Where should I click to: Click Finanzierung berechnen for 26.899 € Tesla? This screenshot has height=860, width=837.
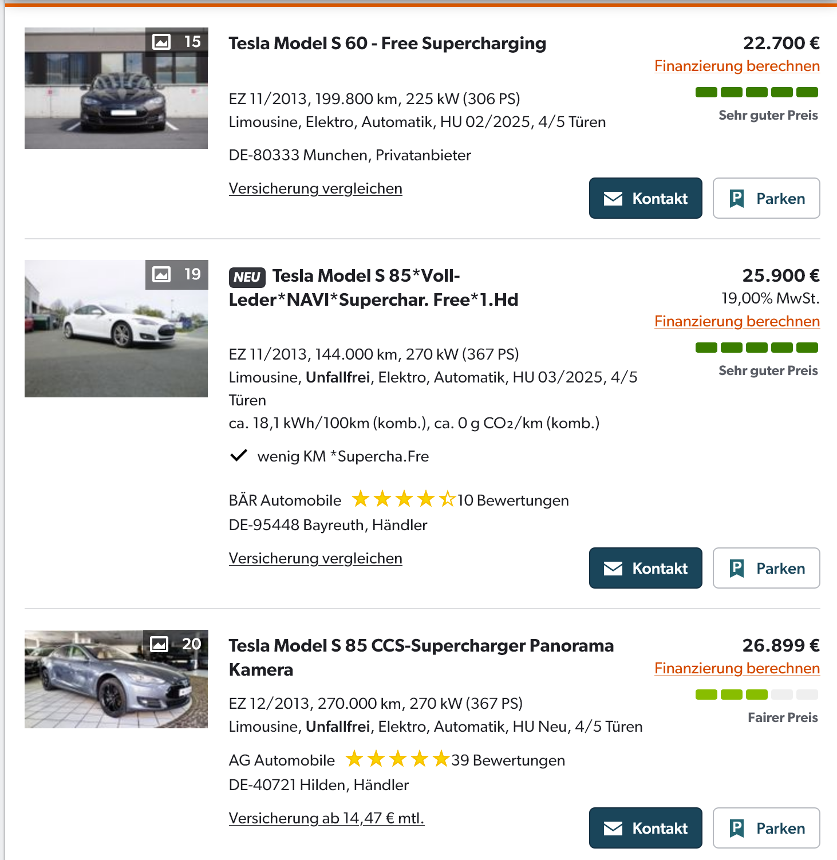click(x=737, y=669)
